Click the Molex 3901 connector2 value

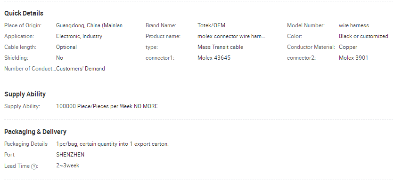[353, 58]
